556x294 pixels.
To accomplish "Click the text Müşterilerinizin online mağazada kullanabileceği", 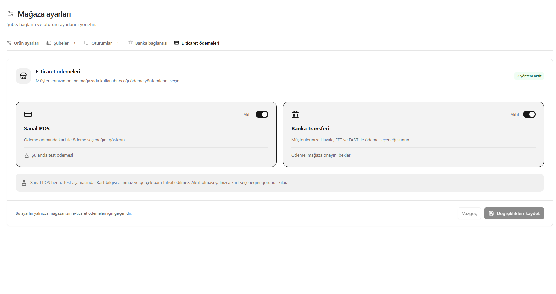I will [x=108, y=81].
